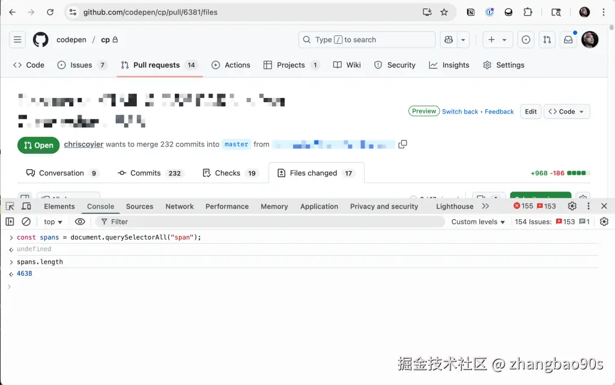This screenshot has height=385, width=615.
Task: Open Copilot dropdown arrow in GitHub header
Action: [463, 40]
